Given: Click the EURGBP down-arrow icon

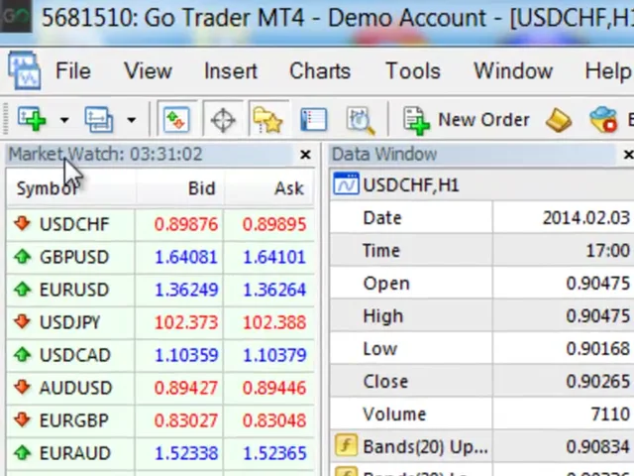Looking at the screenshot, I should point(22,419).
